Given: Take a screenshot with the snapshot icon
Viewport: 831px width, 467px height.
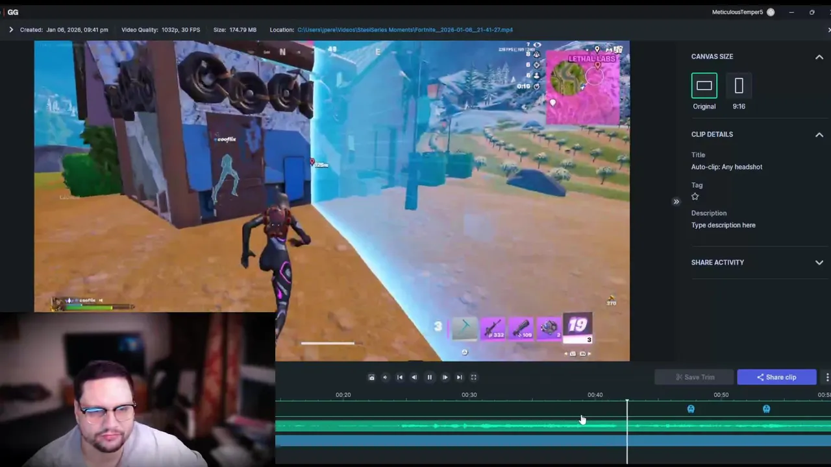Looking at the screenshot, I should [371, 377].
